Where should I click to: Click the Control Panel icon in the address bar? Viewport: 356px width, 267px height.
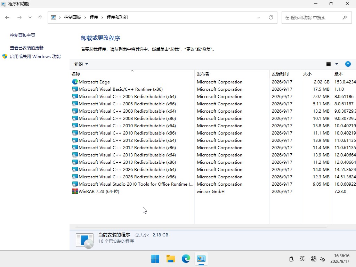(x=53, y=17)
